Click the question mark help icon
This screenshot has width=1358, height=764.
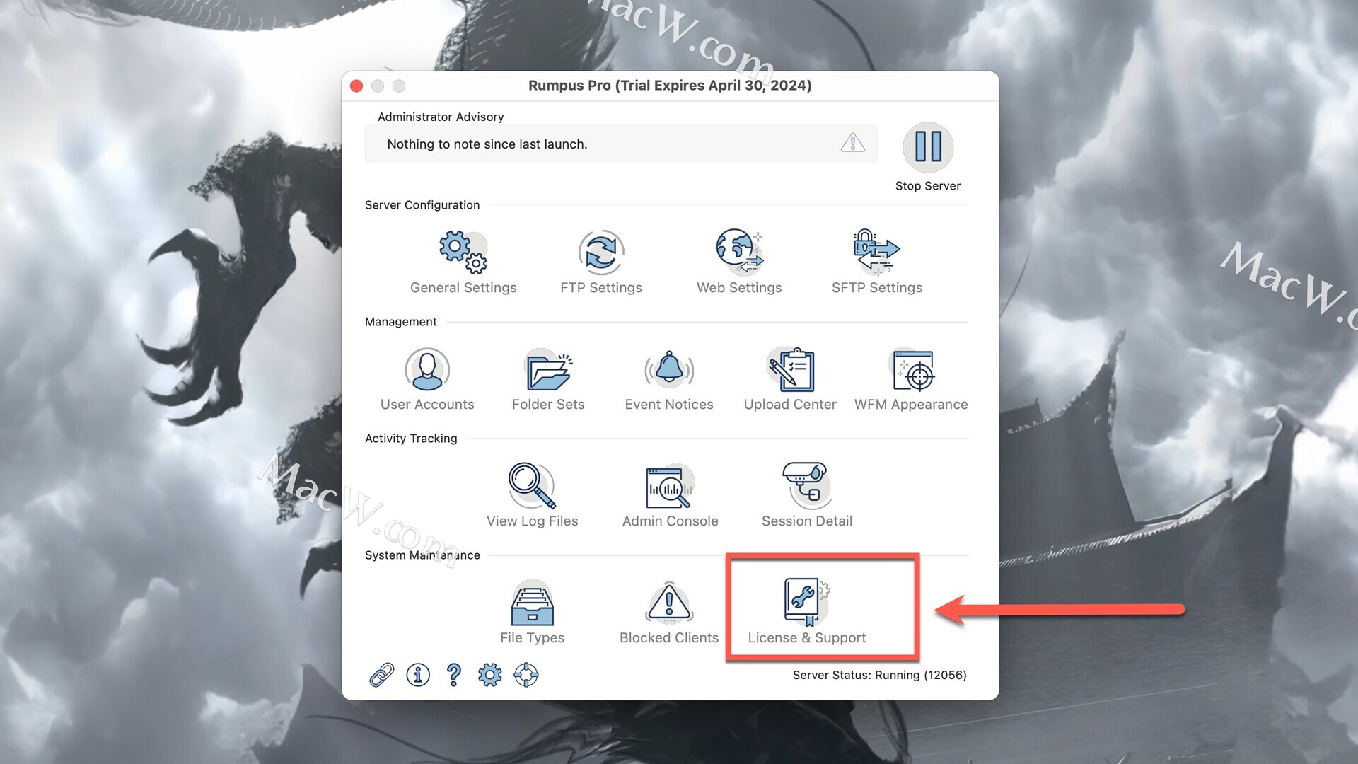tap(454, 675)
